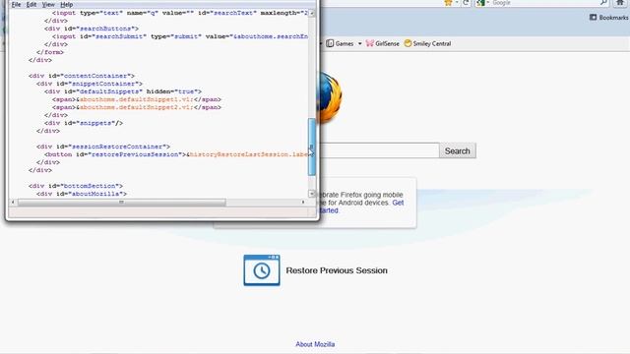Click the horizontal scrollbar thumb in source viewer
This screenshot has height=354, width=630.
click(121, 203)
